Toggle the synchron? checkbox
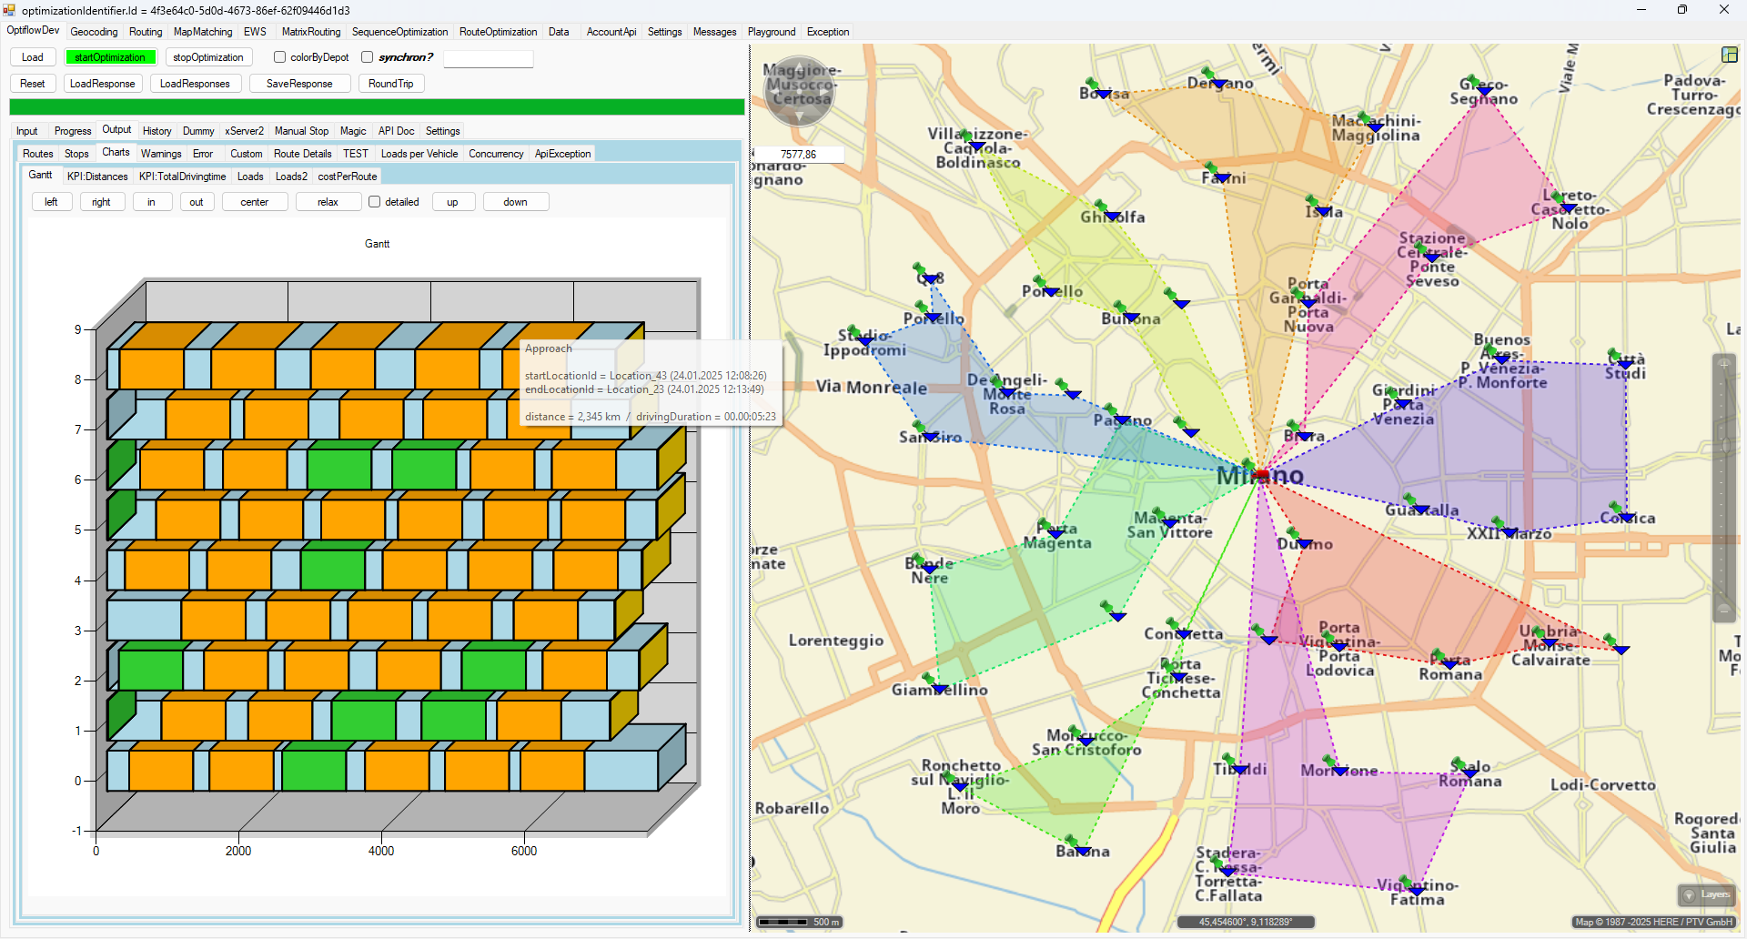 click(368, 57)
